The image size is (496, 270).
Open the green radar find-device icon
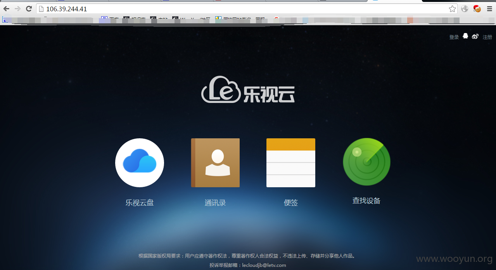click(366, 162)
